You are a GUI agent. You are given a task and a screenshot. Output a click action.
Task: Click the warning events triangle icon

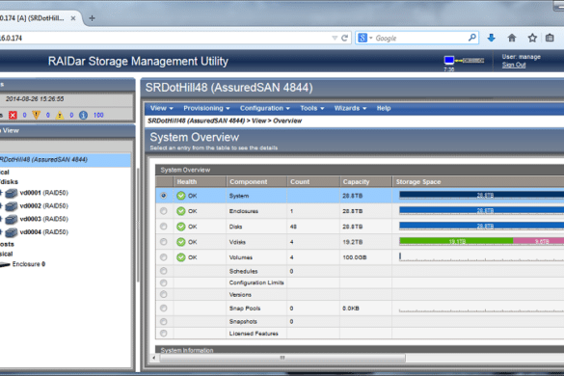coord(60,115)
